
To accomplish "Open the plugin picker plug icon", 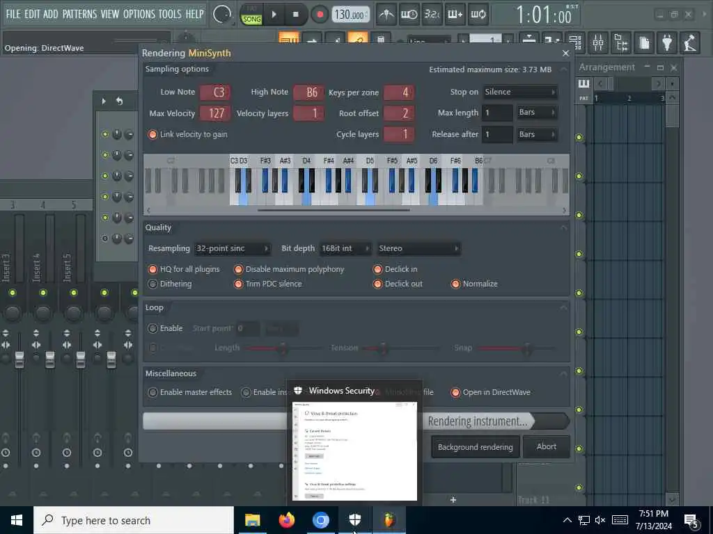I will click(x=667, y=42).
